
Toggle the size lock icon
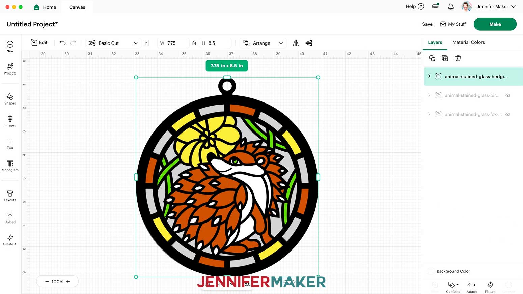pyautogui.click(x=194, y=43)
